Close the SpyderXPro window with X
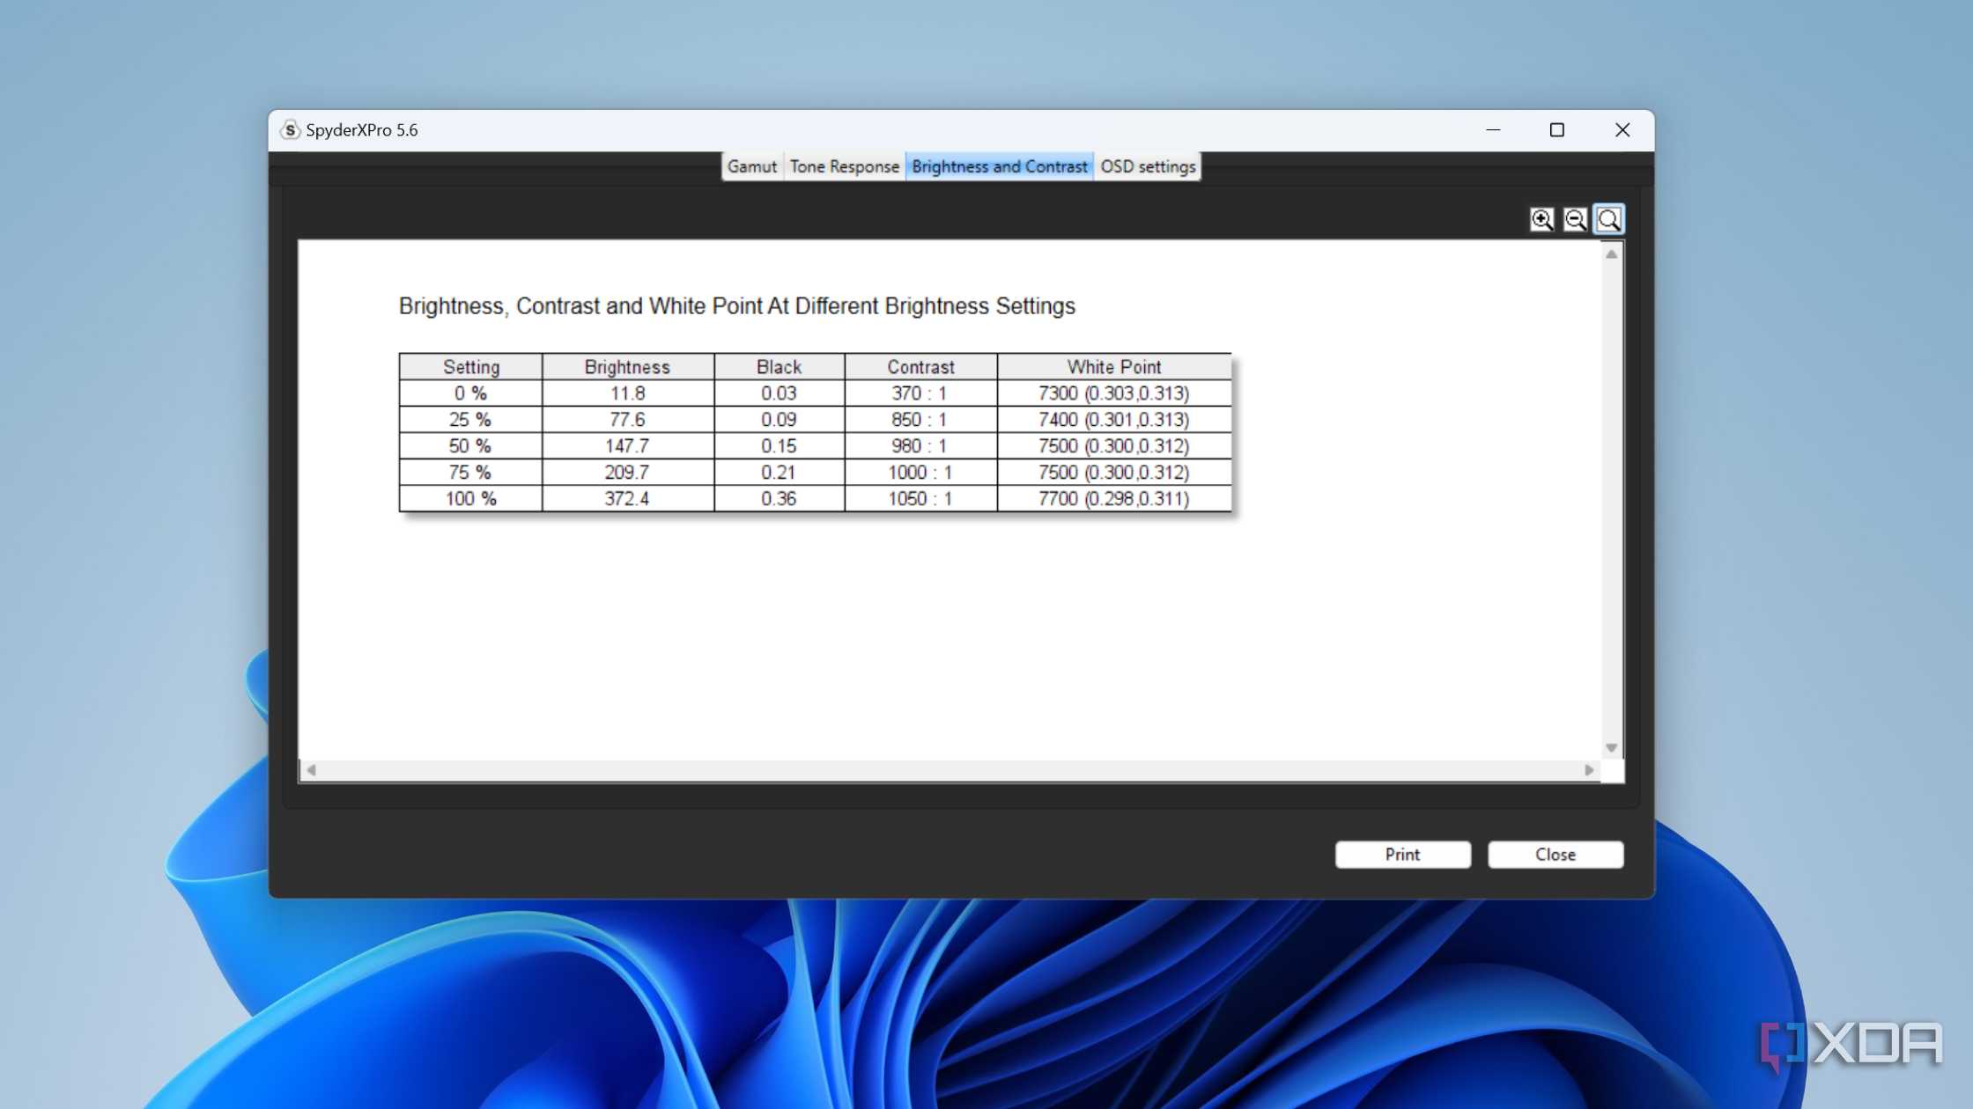This screenshot has width=1973, height=1109. coord(1622,130)
